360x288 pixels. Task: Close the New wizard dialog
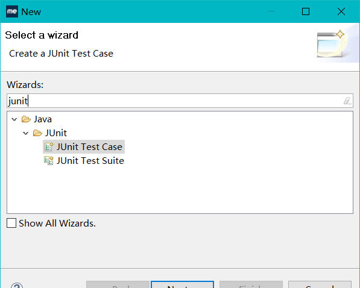click(341, 11)
